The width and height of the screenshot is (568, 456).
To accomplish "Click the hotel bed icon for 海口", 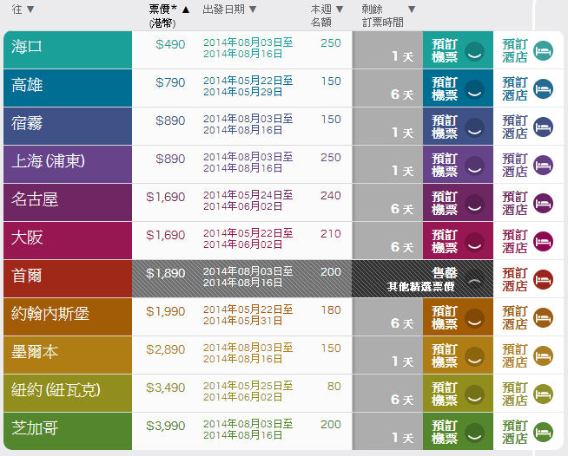I will point(543,50).
